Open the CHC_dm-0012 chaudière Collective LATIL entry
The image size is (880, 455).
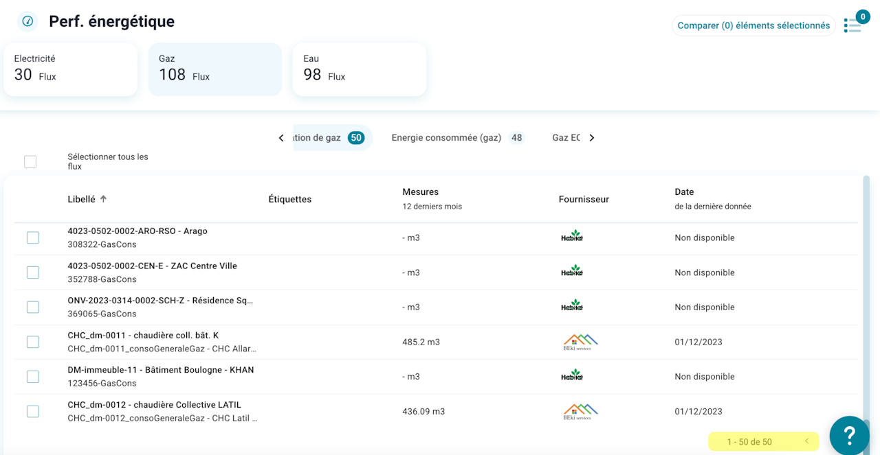coord(155,405)
